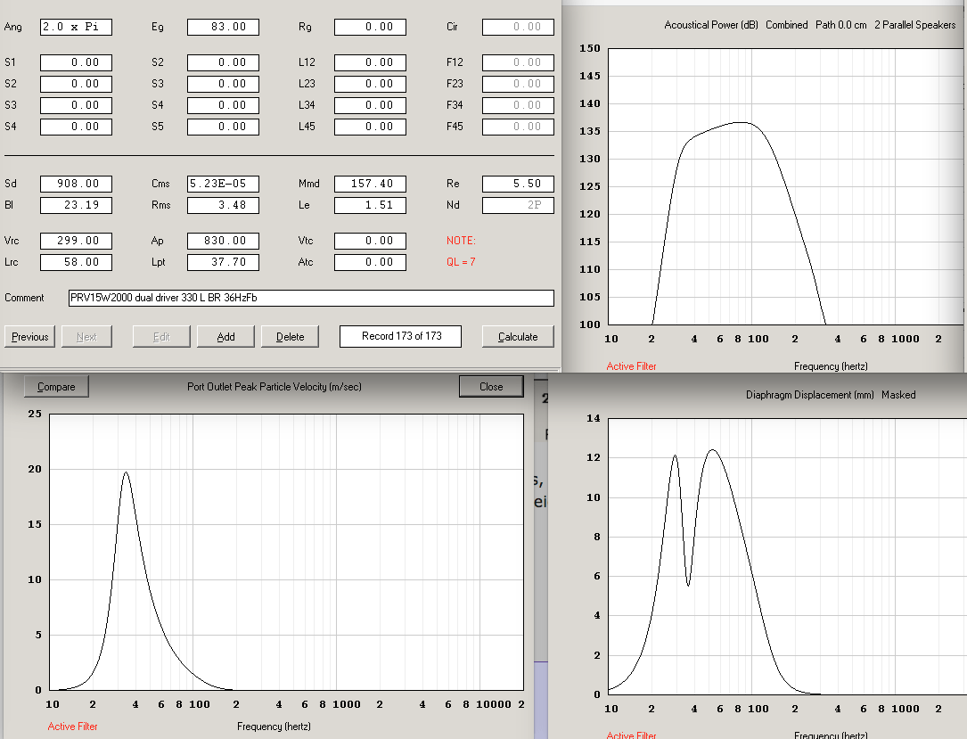
Task: Edit the L23 length field
Action: (x=370, y=84)
